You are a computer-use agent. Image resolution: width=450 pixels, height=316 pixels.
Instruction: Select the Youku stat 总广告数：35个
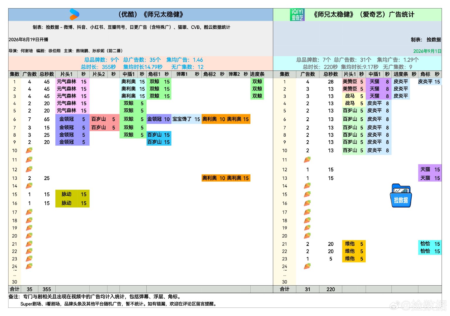(x=142, y=60)
